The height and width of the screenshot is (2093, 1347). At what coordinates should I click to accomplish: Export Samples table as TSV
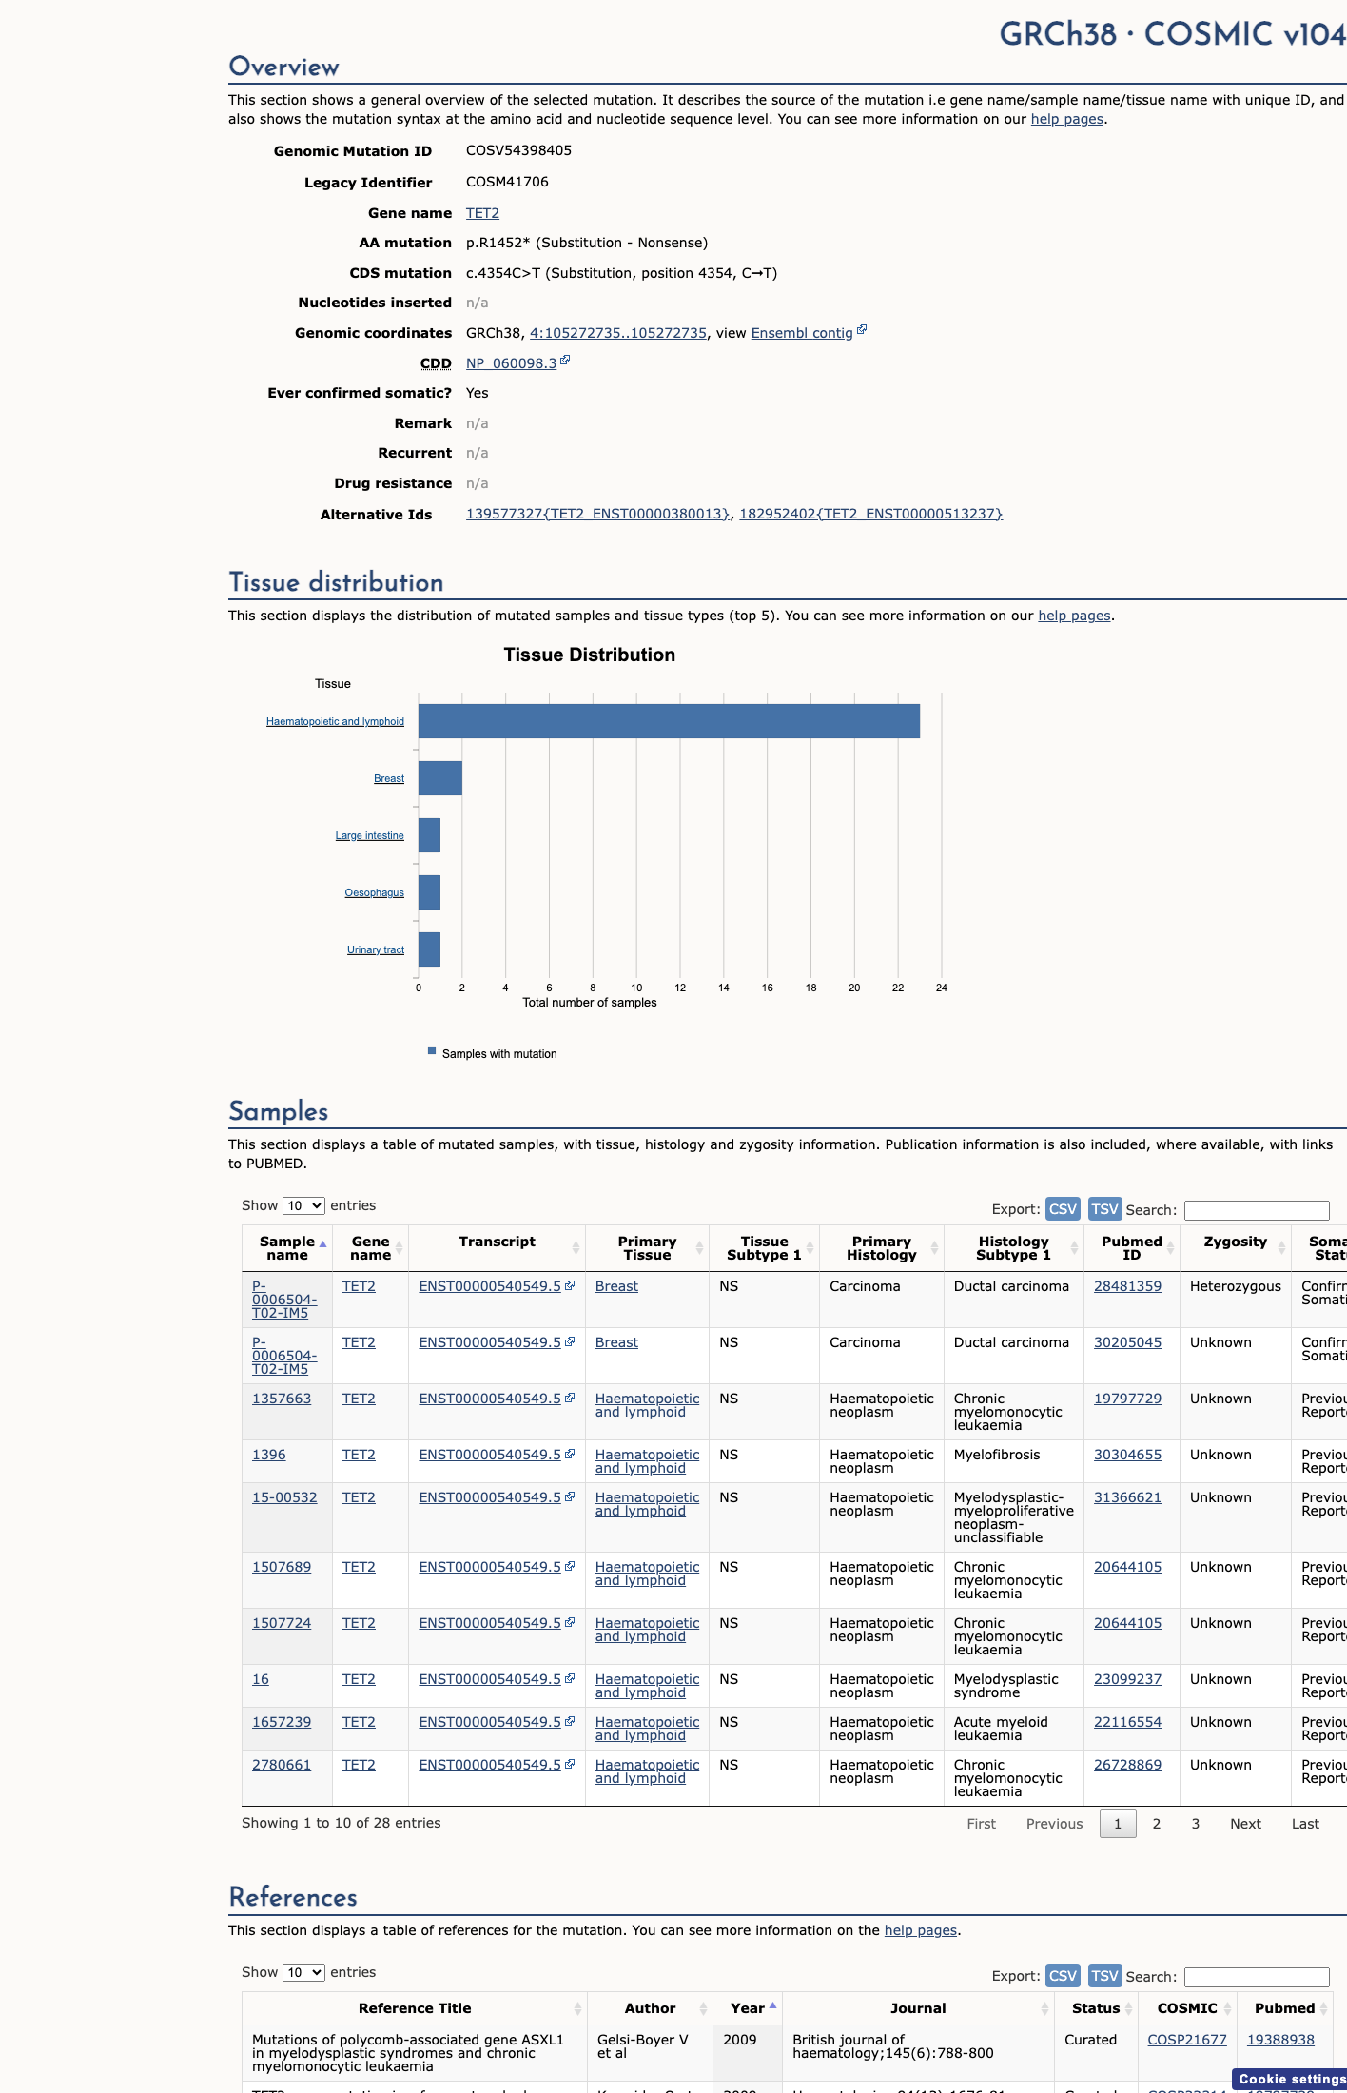[x=1104, y=1209]
